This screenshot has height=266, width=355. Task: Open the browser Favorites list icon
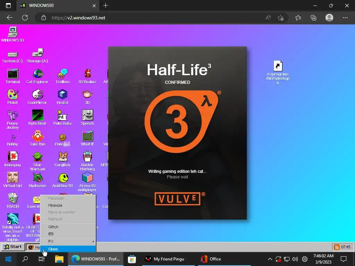click(298, 18)
